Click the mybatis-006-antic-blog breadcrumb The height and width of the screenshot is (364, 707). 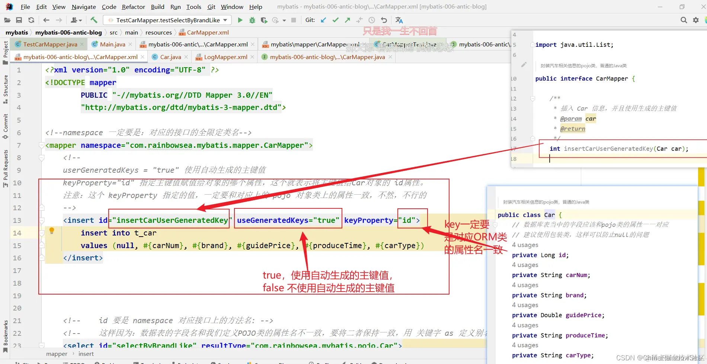coord(68,33)
